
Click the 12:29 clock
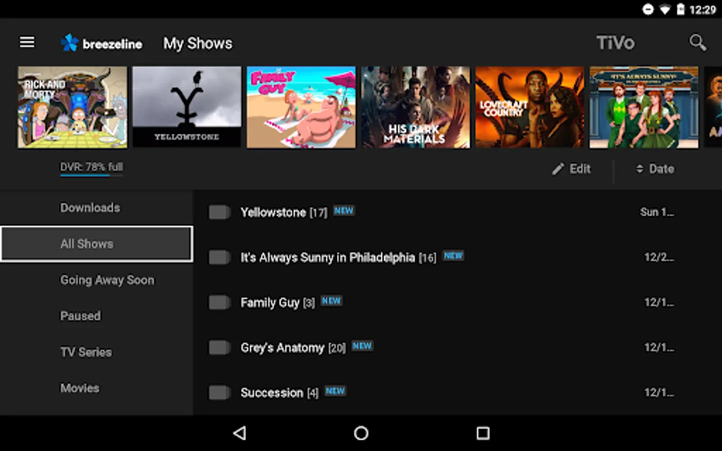(702, 10)
